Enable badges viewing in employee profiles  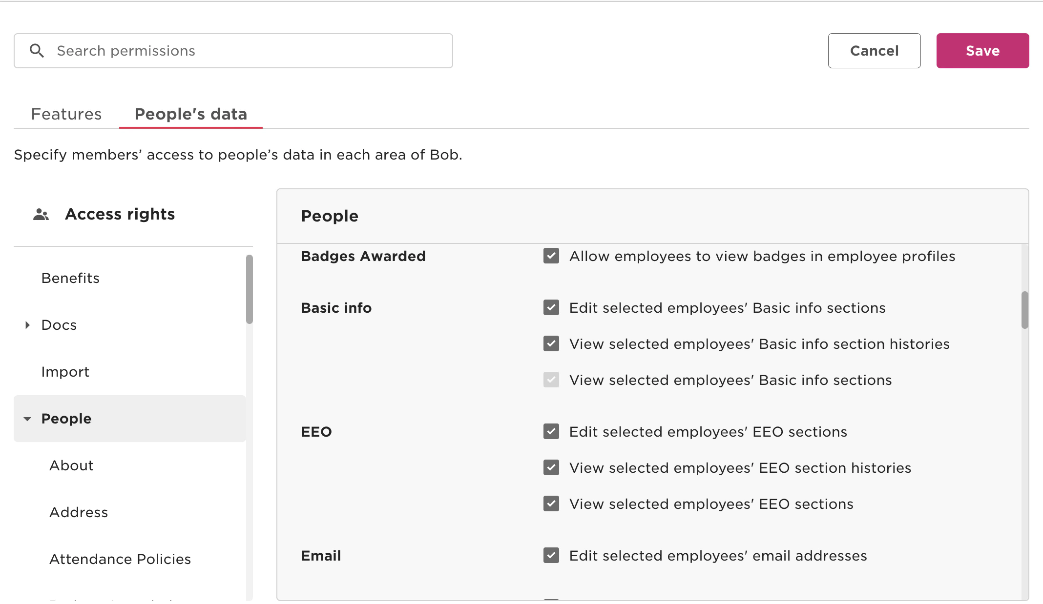coord(551,256)
